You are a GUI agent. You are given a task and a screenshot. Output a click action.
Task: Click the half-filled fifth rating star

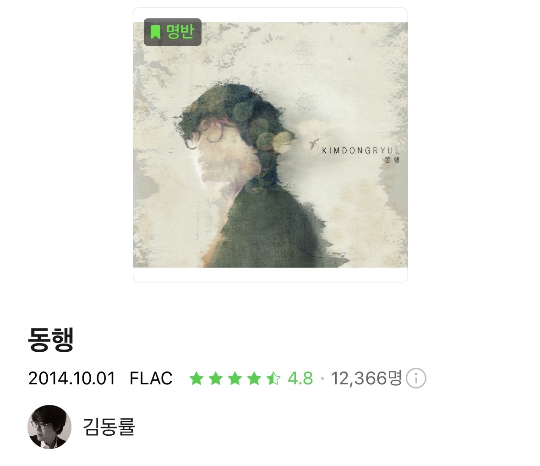(x=273, y=378)
